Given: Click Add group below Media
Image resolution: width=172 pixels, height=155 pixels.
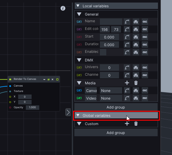Looking at the screenshot, I should click(x=116, y=107).
